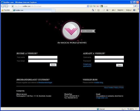Click the red Stop loading icon
This screenshot has height=111, width=140.
click(x=98, y=6)
